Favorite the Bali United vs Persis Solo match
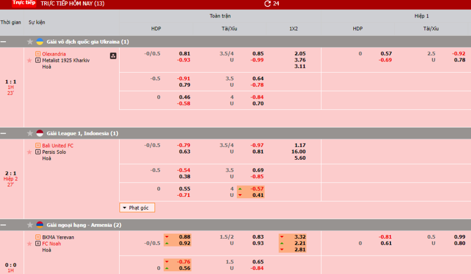The image size is (471, 274). pos(29,152)
